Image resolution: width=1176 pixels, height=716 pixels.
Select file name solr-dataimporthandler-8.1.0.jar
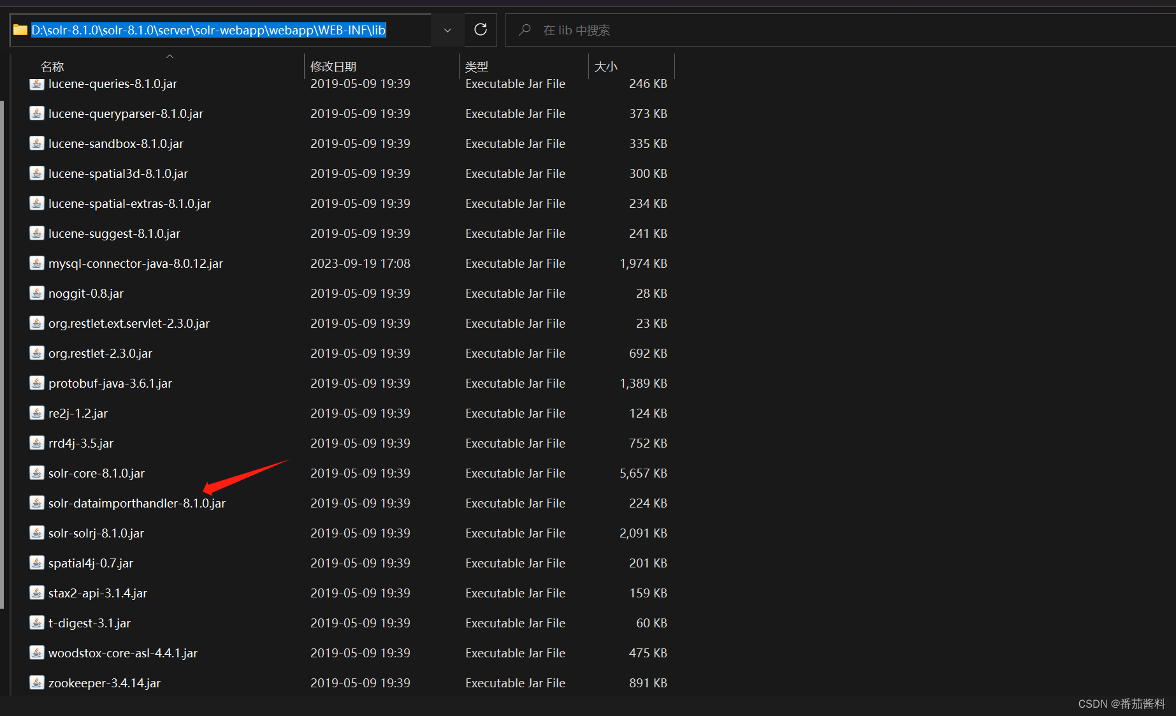[x=137, y=503]
